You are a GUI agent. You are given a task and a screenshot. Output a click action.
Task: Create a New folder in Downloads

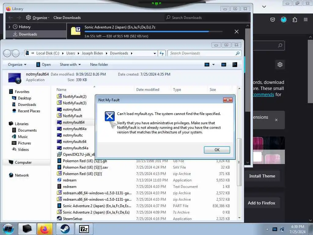click(x=99, y=65)
